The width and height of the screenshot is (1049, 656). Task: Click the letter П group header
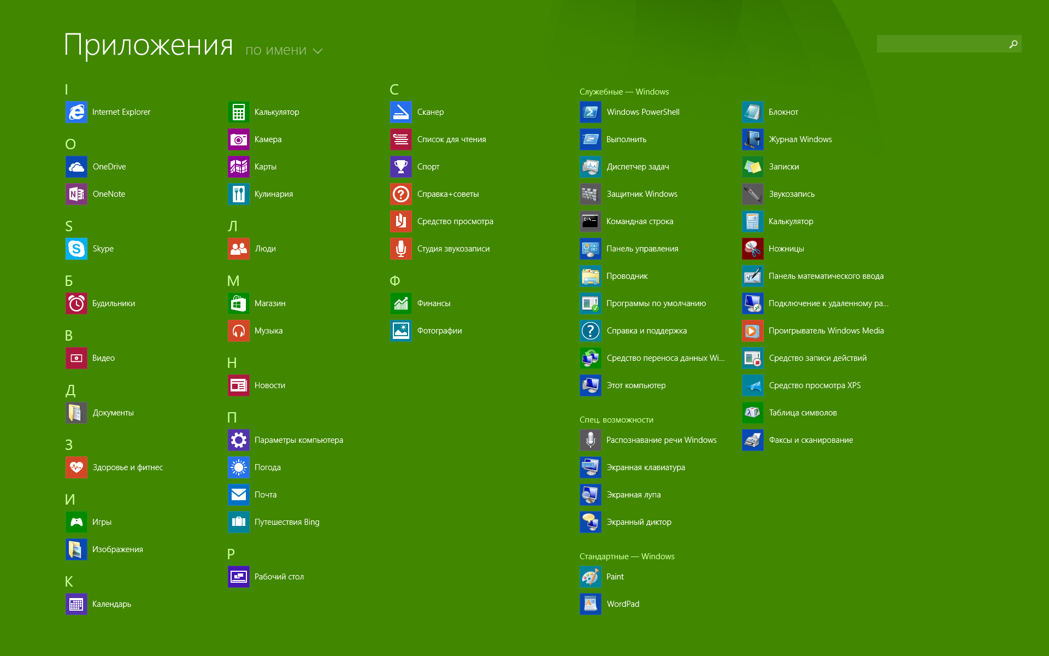(232, 417)
